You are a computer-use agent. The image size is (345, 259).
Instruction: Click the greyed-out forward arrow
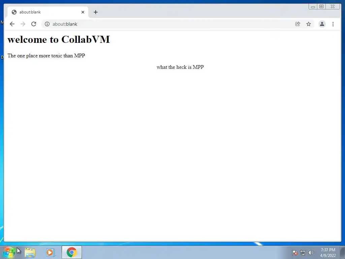coord(23,24)
